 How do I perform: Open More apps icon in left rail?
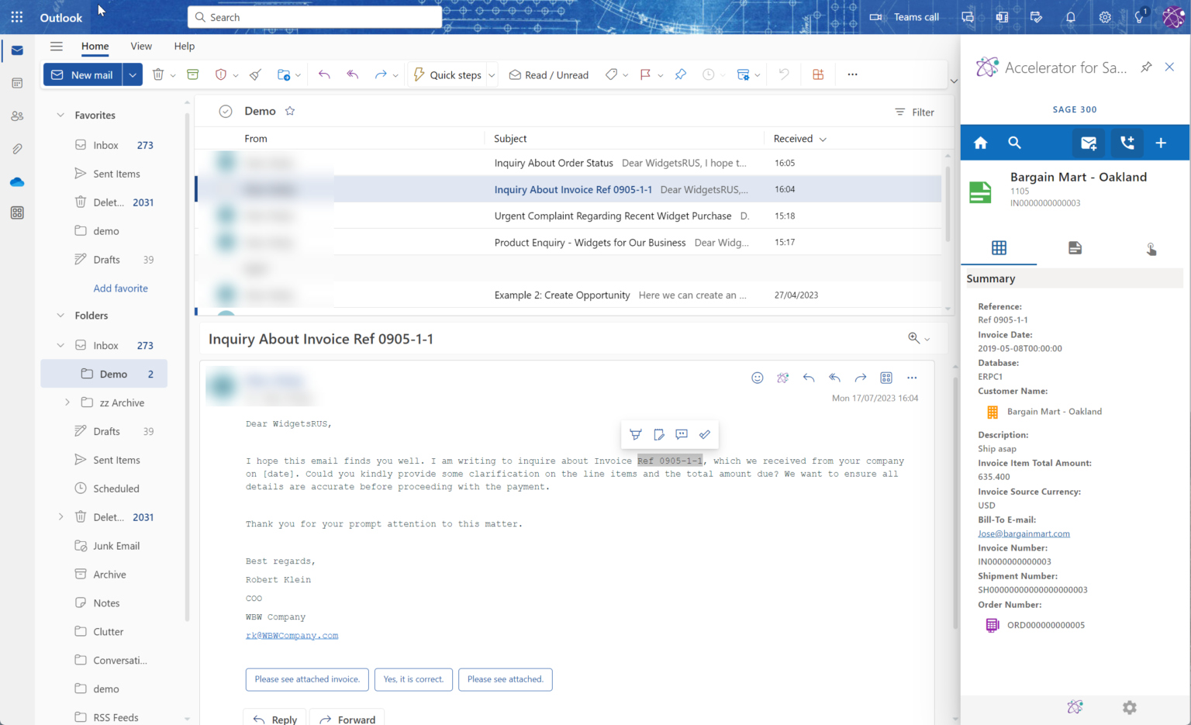tap(17, 212)
